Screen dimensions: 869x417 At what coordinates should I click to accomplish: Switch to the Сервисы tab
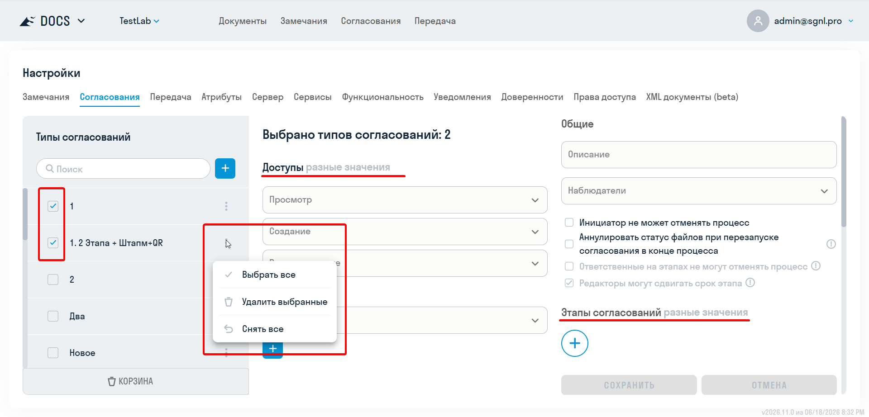(312, 97)
